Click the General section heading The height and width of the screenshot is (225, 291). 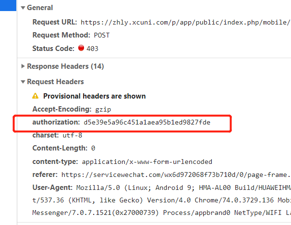point(40,8)
